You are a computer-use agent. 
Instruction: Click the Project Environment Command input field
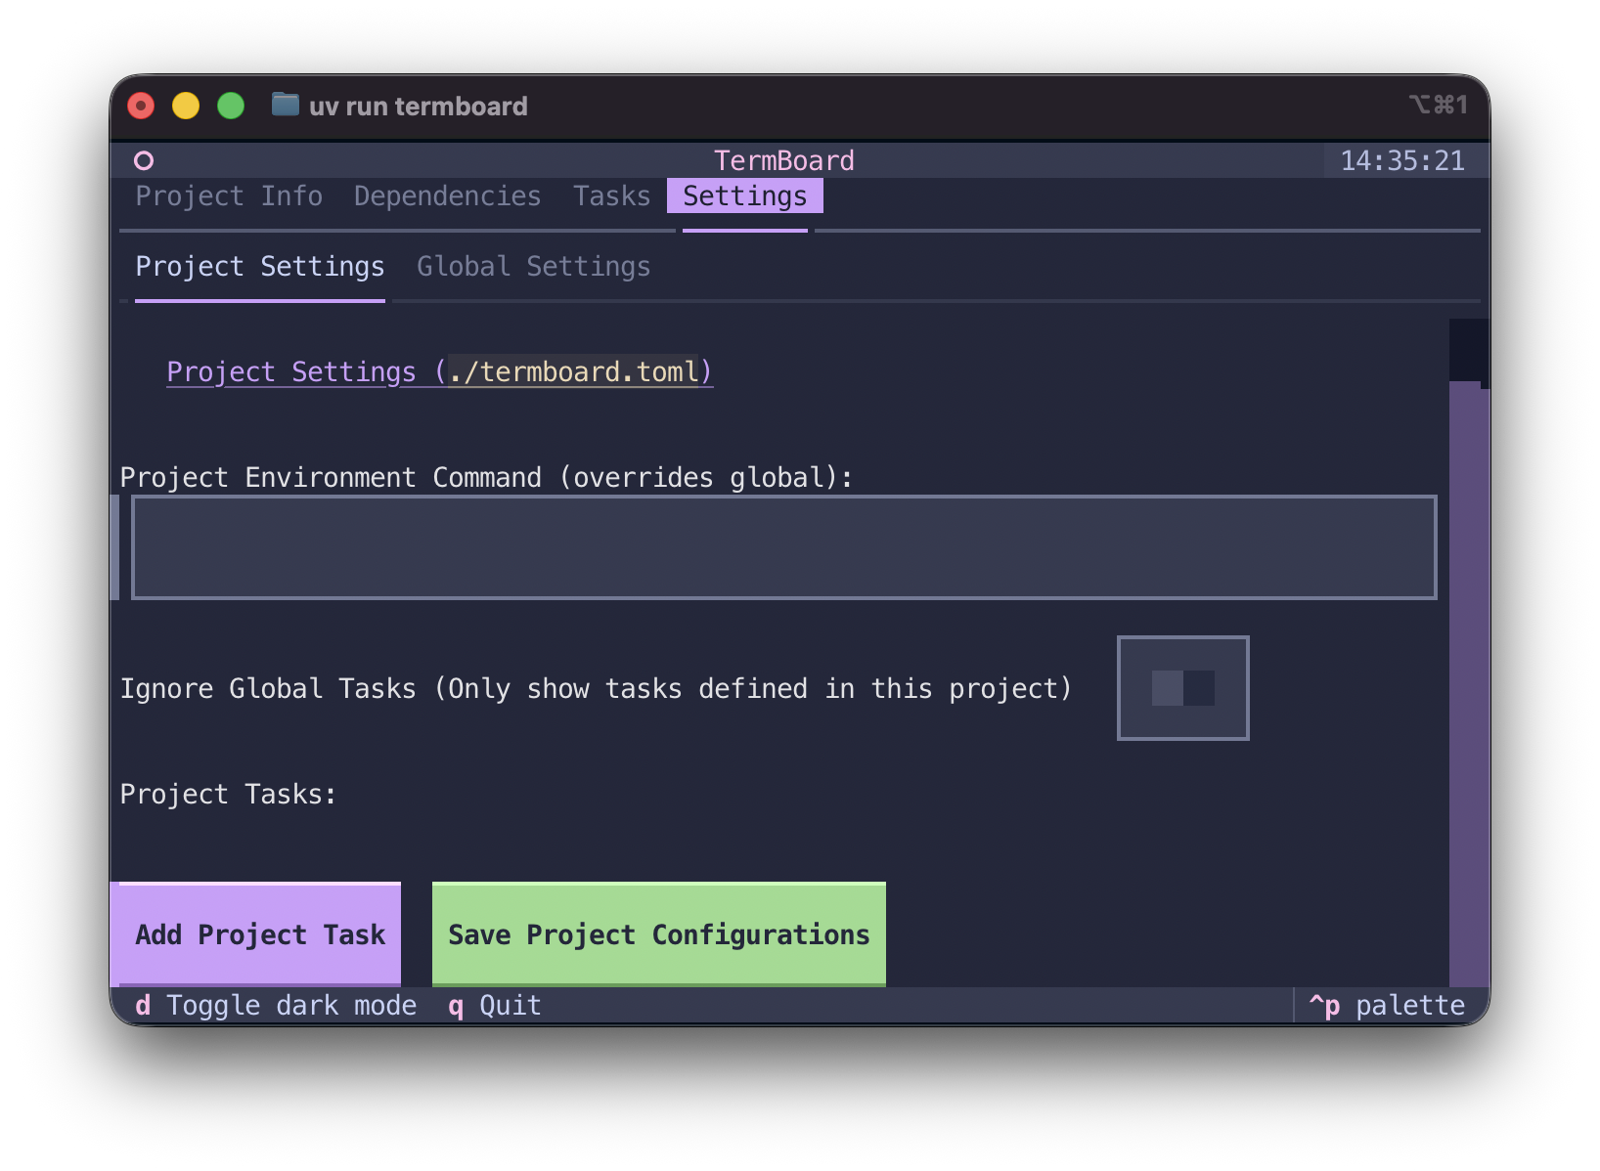(783, 546)
